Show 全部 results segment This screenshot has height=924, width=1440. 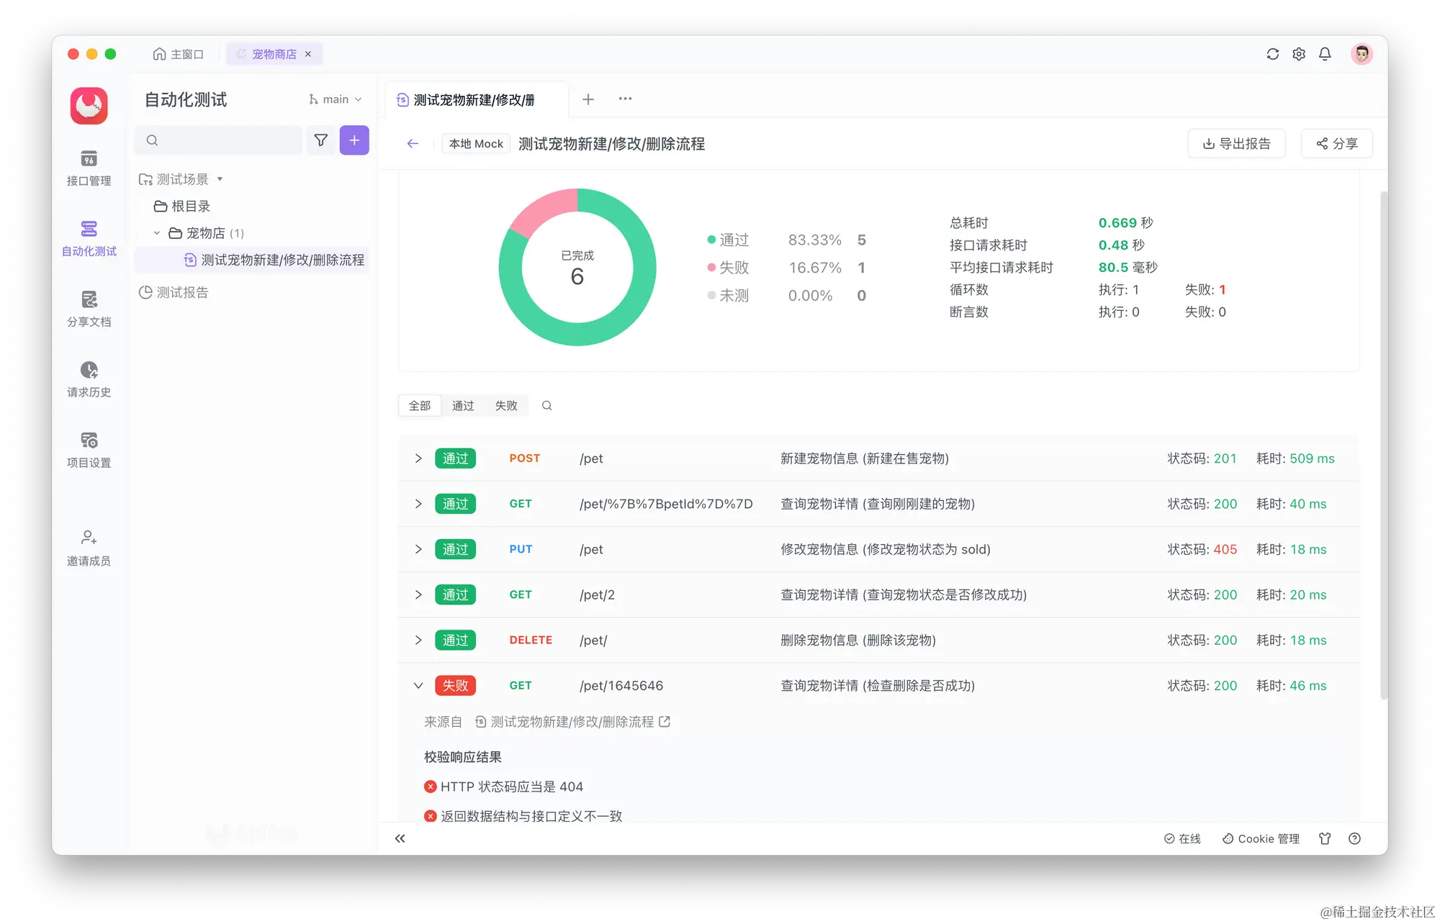420,406
